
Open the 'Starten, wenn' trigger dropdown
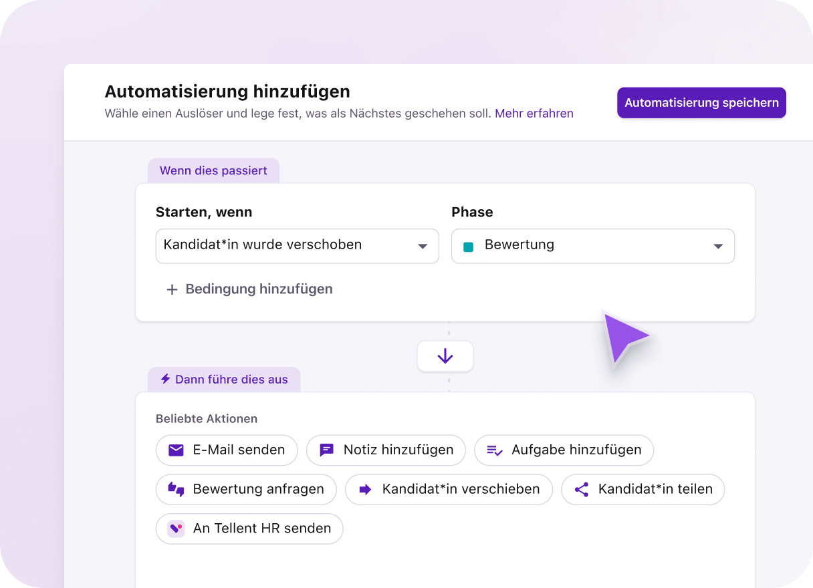pos(297,246)
